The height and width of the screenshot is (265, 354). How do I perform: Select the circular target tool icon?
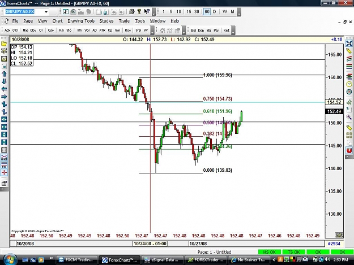[349, 92]
